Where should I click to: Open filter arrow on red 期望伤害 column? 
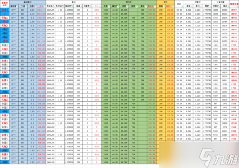click(x=238, y=7)
